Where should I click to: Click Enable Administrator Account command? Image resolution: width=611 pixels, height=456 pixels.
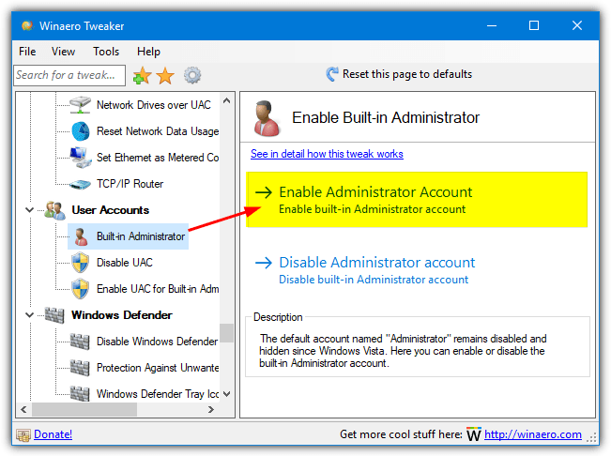[x=417, y=200]
